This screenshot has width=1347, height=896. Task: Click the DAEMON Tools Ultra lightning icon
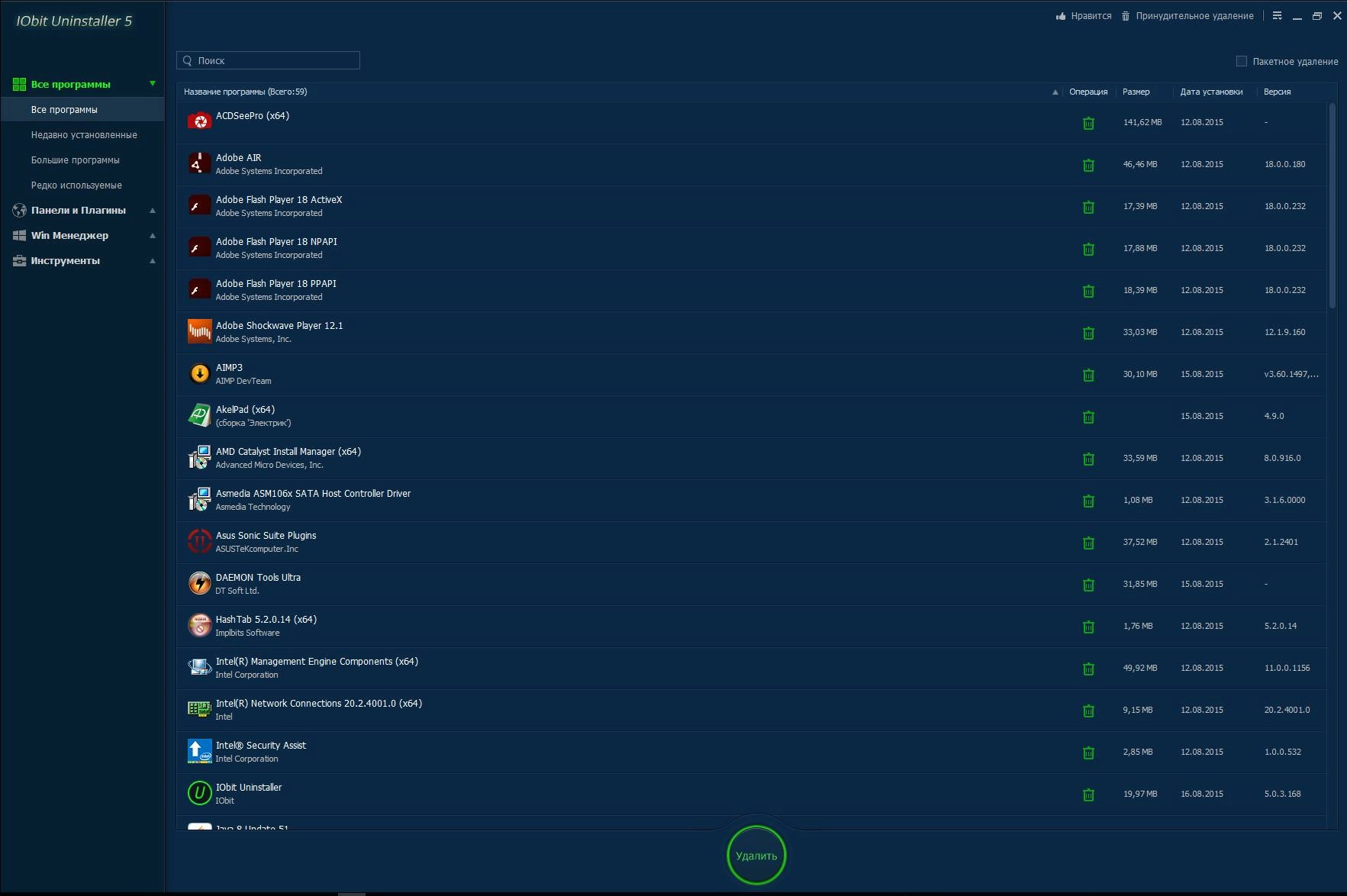tap(199, 583)
